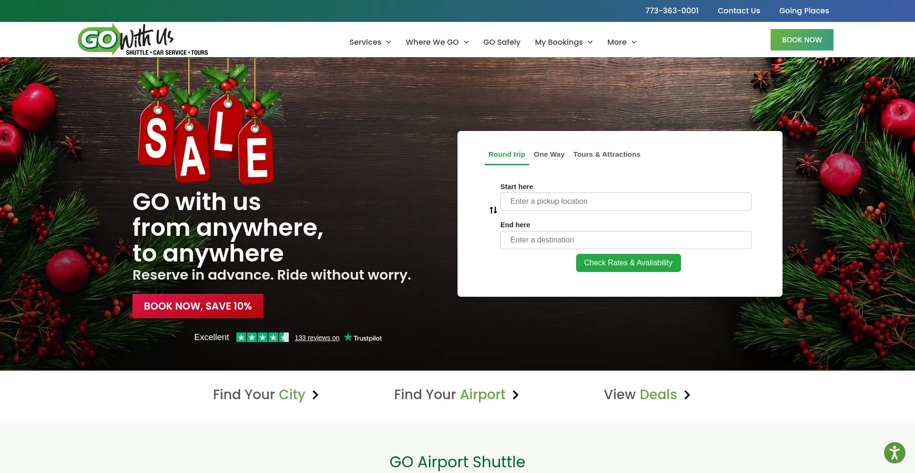This screenshot has width=915, height=473.
Task: Click the GO With Us logo
Action: 143,40
